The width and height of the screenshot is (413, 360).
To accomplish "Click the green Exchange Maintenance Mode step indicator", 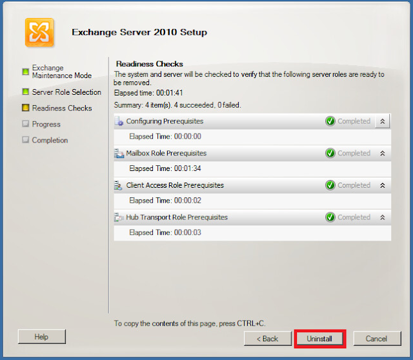I will 26,72.
